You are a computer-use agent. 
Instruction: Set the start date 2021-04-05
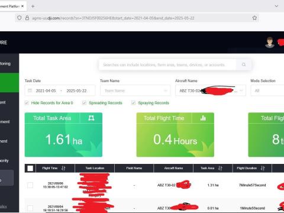coord(46,91)
